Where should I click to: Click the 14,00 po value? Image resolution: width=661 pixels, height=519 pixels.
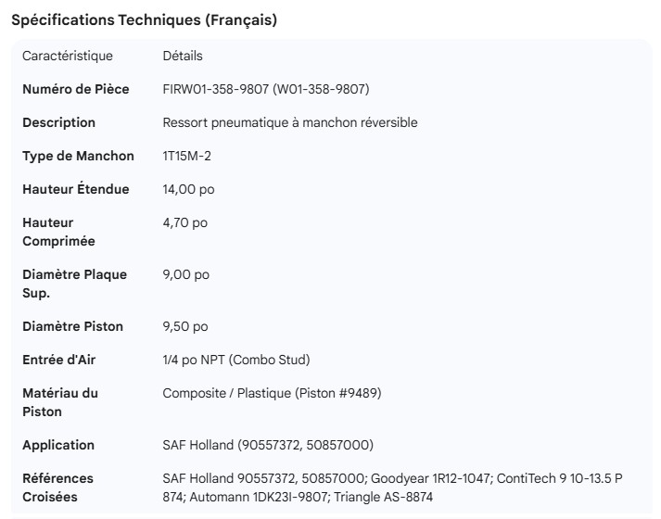point(188,189)
